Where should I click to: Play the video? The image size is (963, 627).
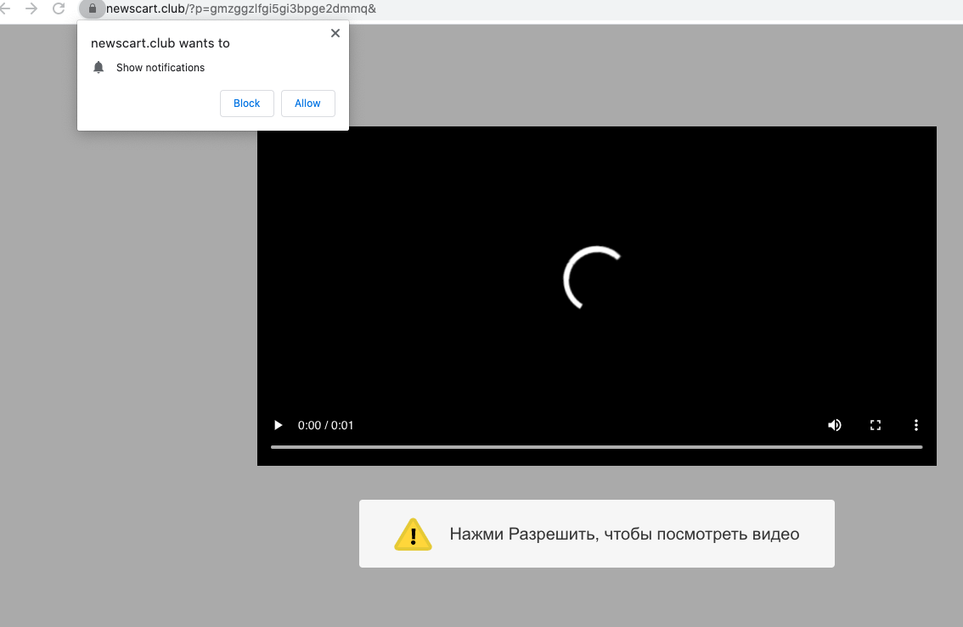tap(278, 425)
